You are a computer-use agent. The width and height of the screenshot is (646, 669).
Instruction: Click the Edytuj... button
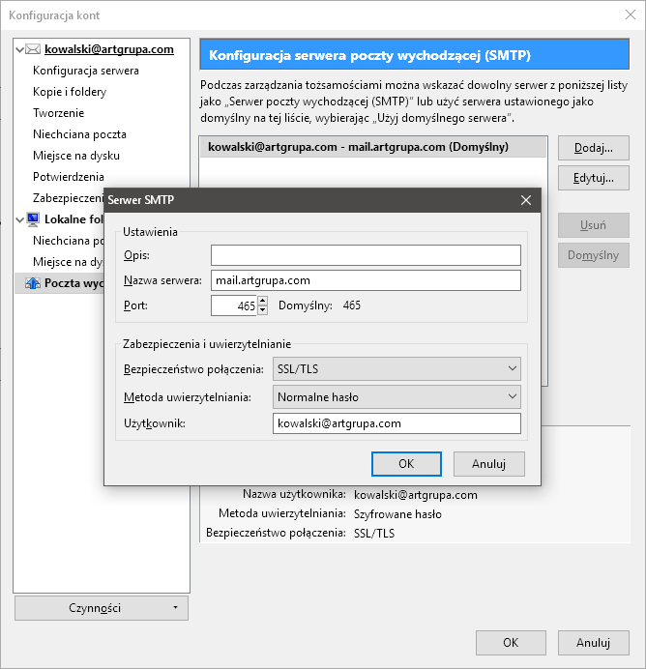point(594,178)
